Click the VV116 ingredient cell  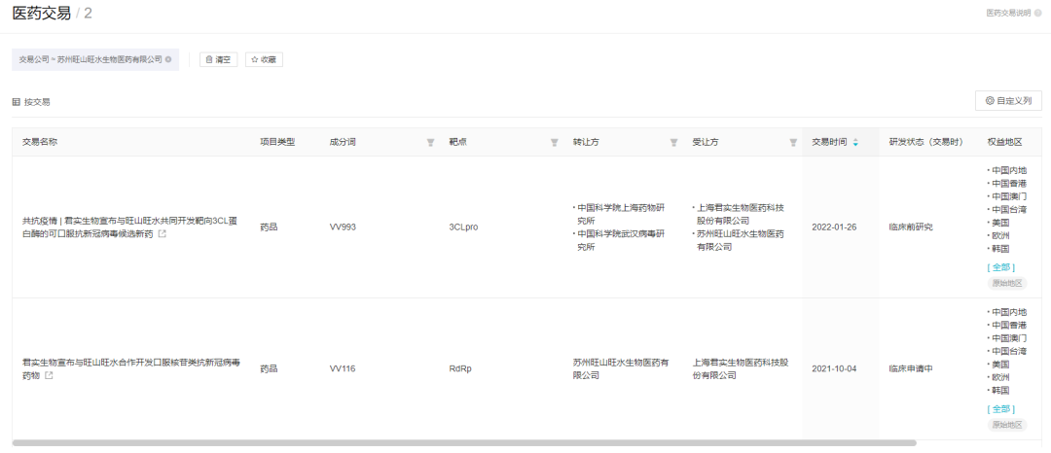click(342, 368)
